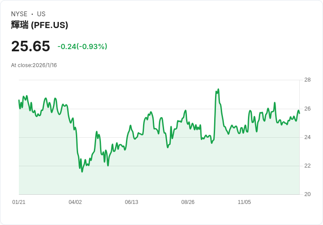Click the leftmost start of the price line
The width and height of the screenshot is (323, 225).
19,100
